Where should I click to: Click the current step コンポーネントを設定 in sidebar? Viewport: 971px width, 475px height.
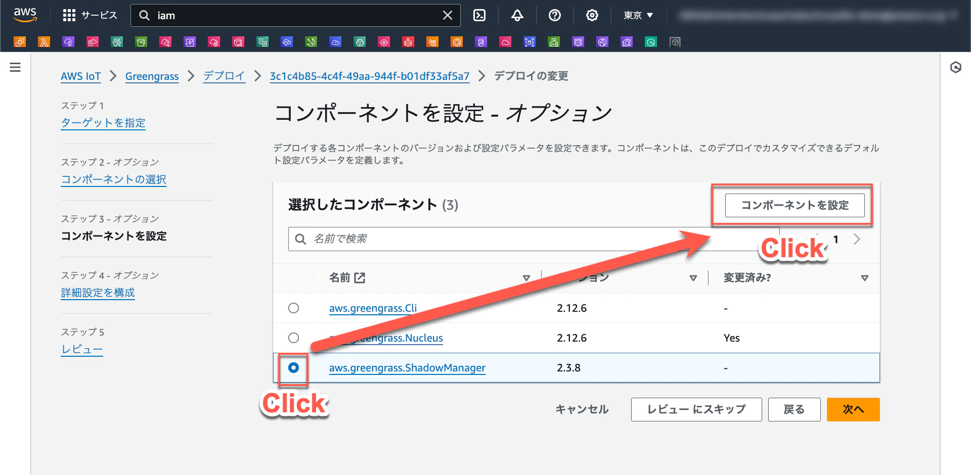(114, 236)
